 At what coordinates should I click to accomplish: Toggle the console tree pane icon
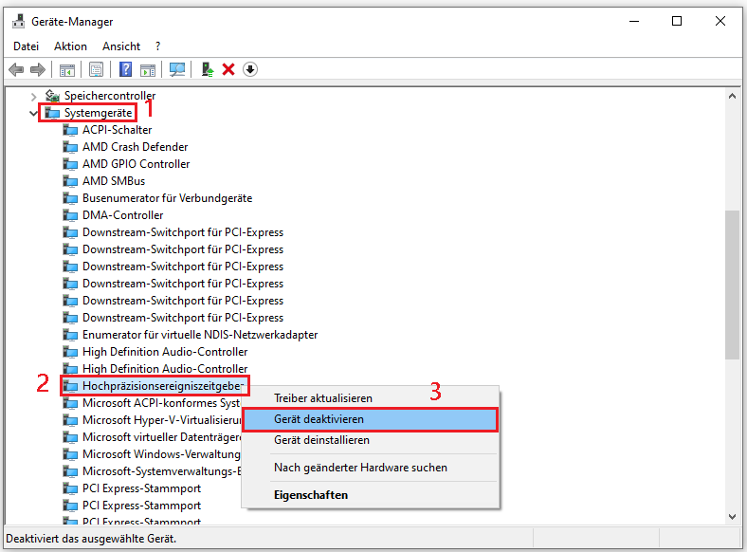click(x=67, y=70)
